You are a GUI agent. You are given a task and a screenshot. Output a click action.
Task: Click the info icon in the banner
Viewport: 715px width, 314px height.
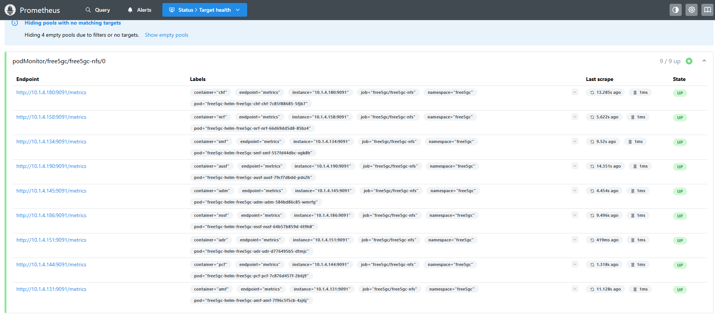(x=15, y=23)
